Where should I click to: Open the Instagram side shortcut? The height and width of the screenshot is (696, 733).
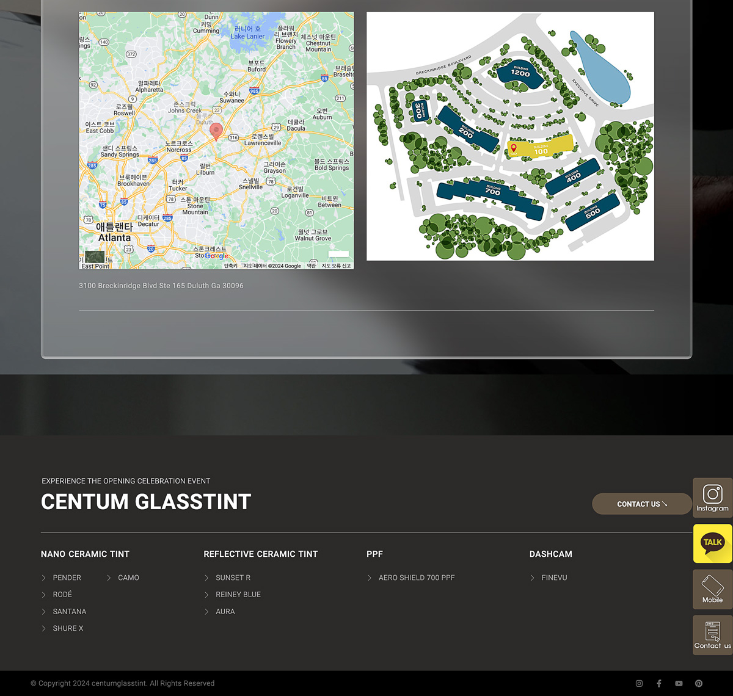click(x=712, y=498)
